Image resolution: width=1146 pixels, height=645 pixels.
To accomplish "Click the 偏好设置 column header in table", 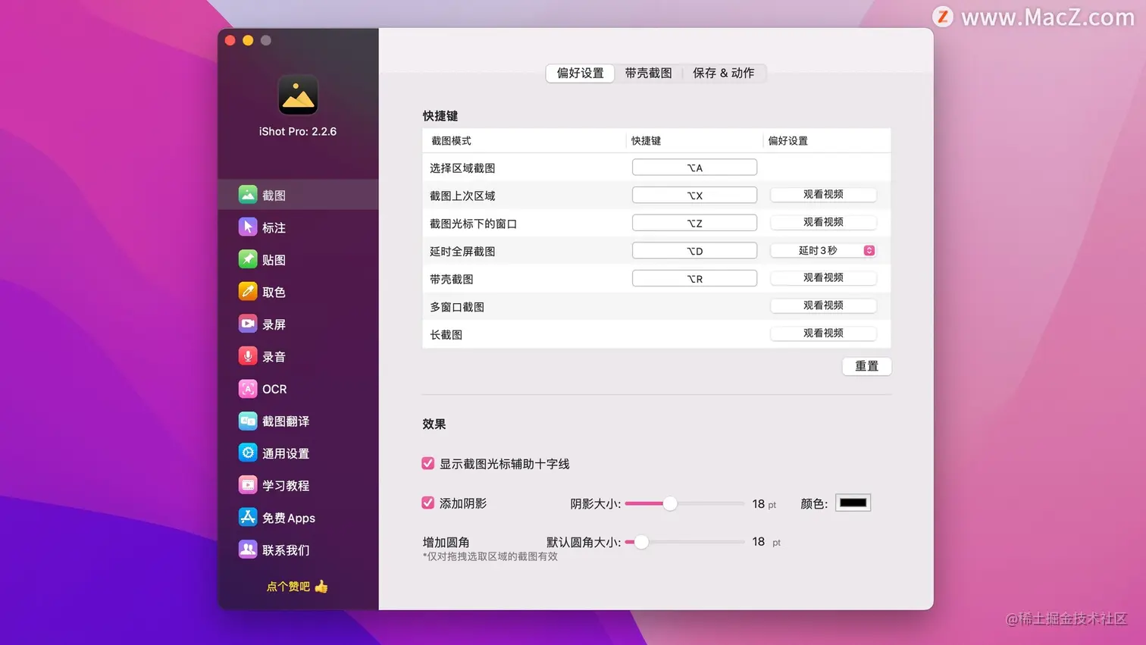I will point(787,141).
